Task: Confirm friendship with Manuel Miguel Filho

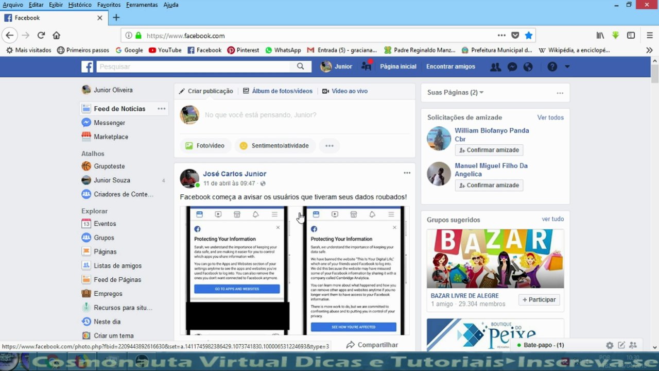Action: point(489,185)
